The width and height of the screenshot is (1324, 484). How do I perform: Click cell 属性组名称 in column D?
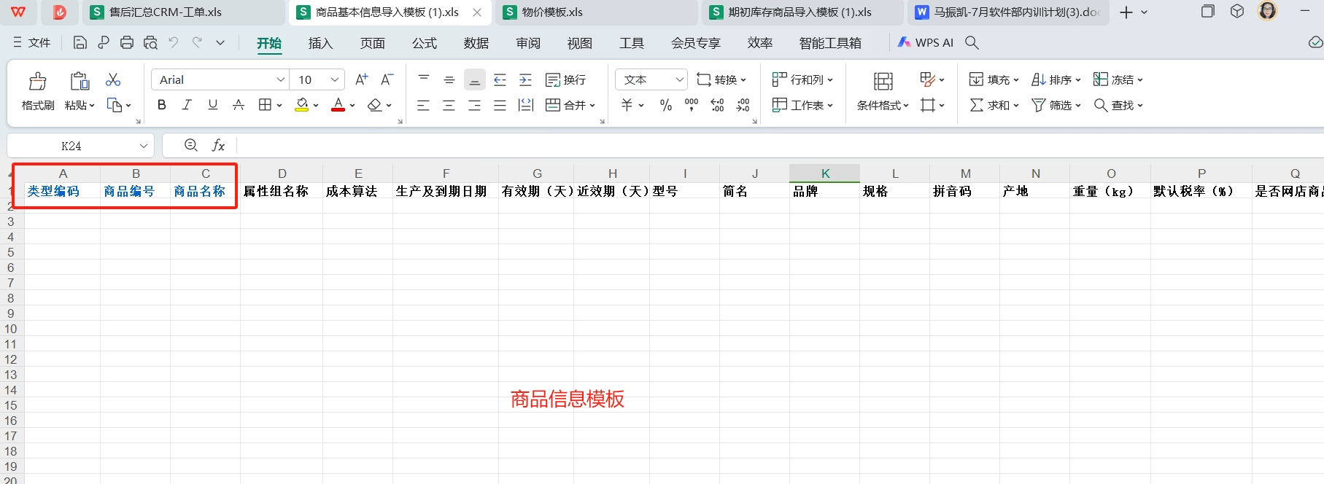[281, 191]
